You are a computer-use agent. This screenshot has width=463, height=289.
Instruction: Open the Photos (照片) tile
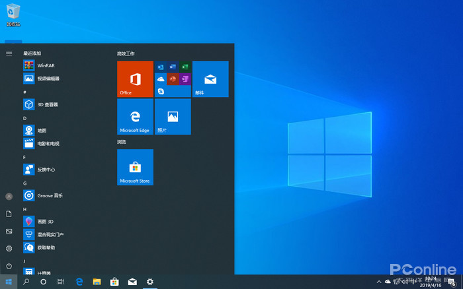(x=172, y=116)
